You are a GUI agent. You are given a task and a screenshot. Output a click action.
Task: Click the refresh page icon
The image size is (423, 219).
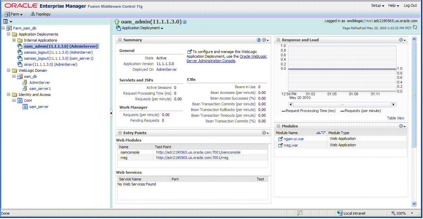415,28
